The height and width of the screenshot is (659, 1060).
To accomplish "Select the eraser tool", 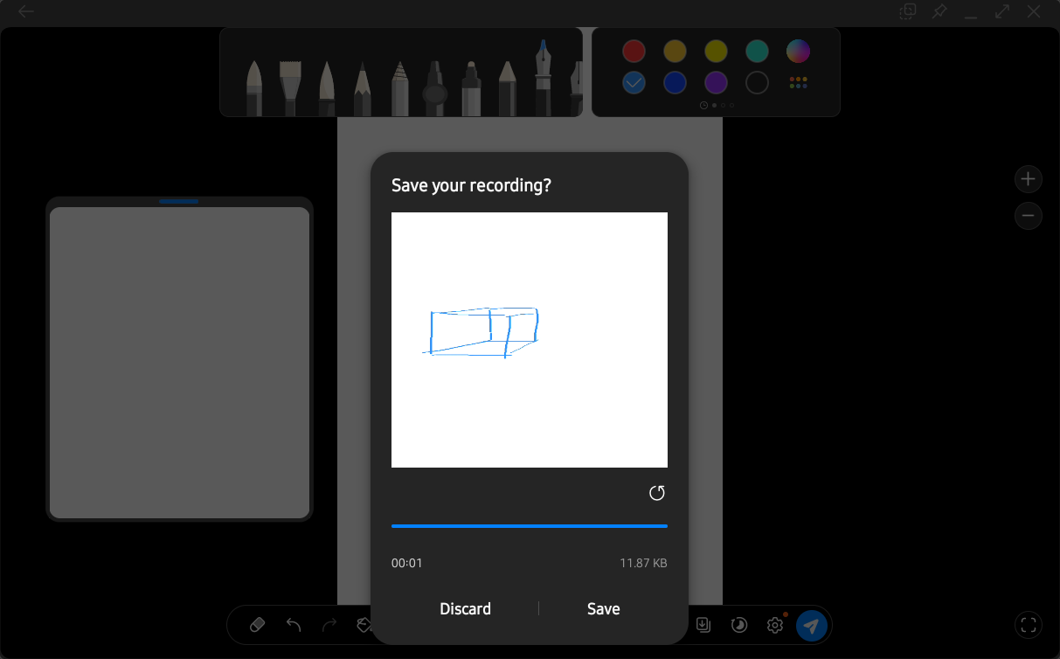I will [257, 625].
